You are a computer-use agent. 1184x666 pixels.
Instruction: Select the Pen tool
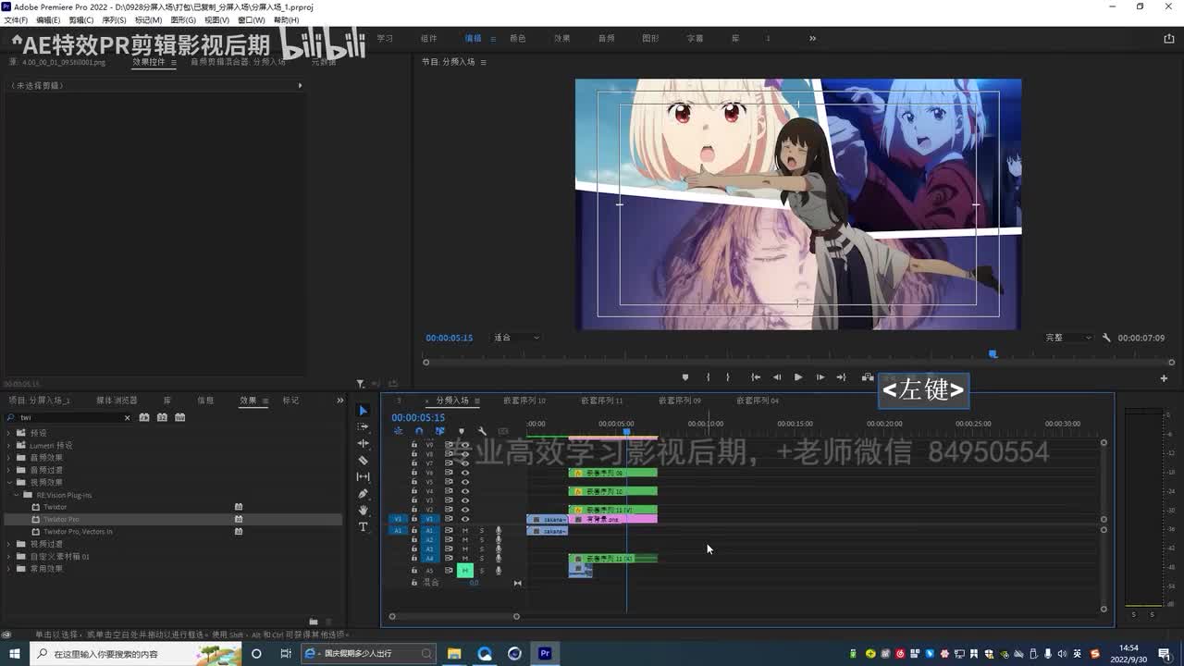click(x=363, y=493)
